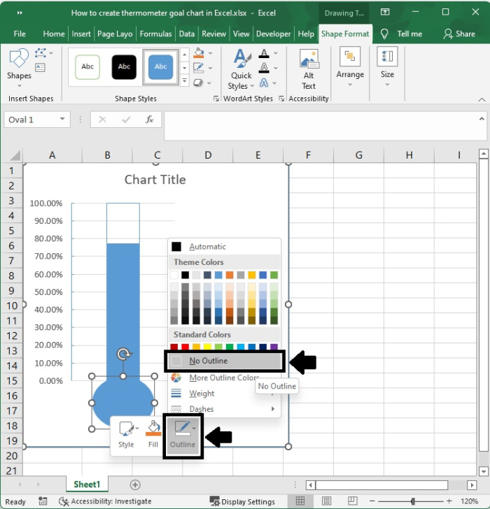Select Sheet1 tab
The image size is (490, 509).
[87, 485]
